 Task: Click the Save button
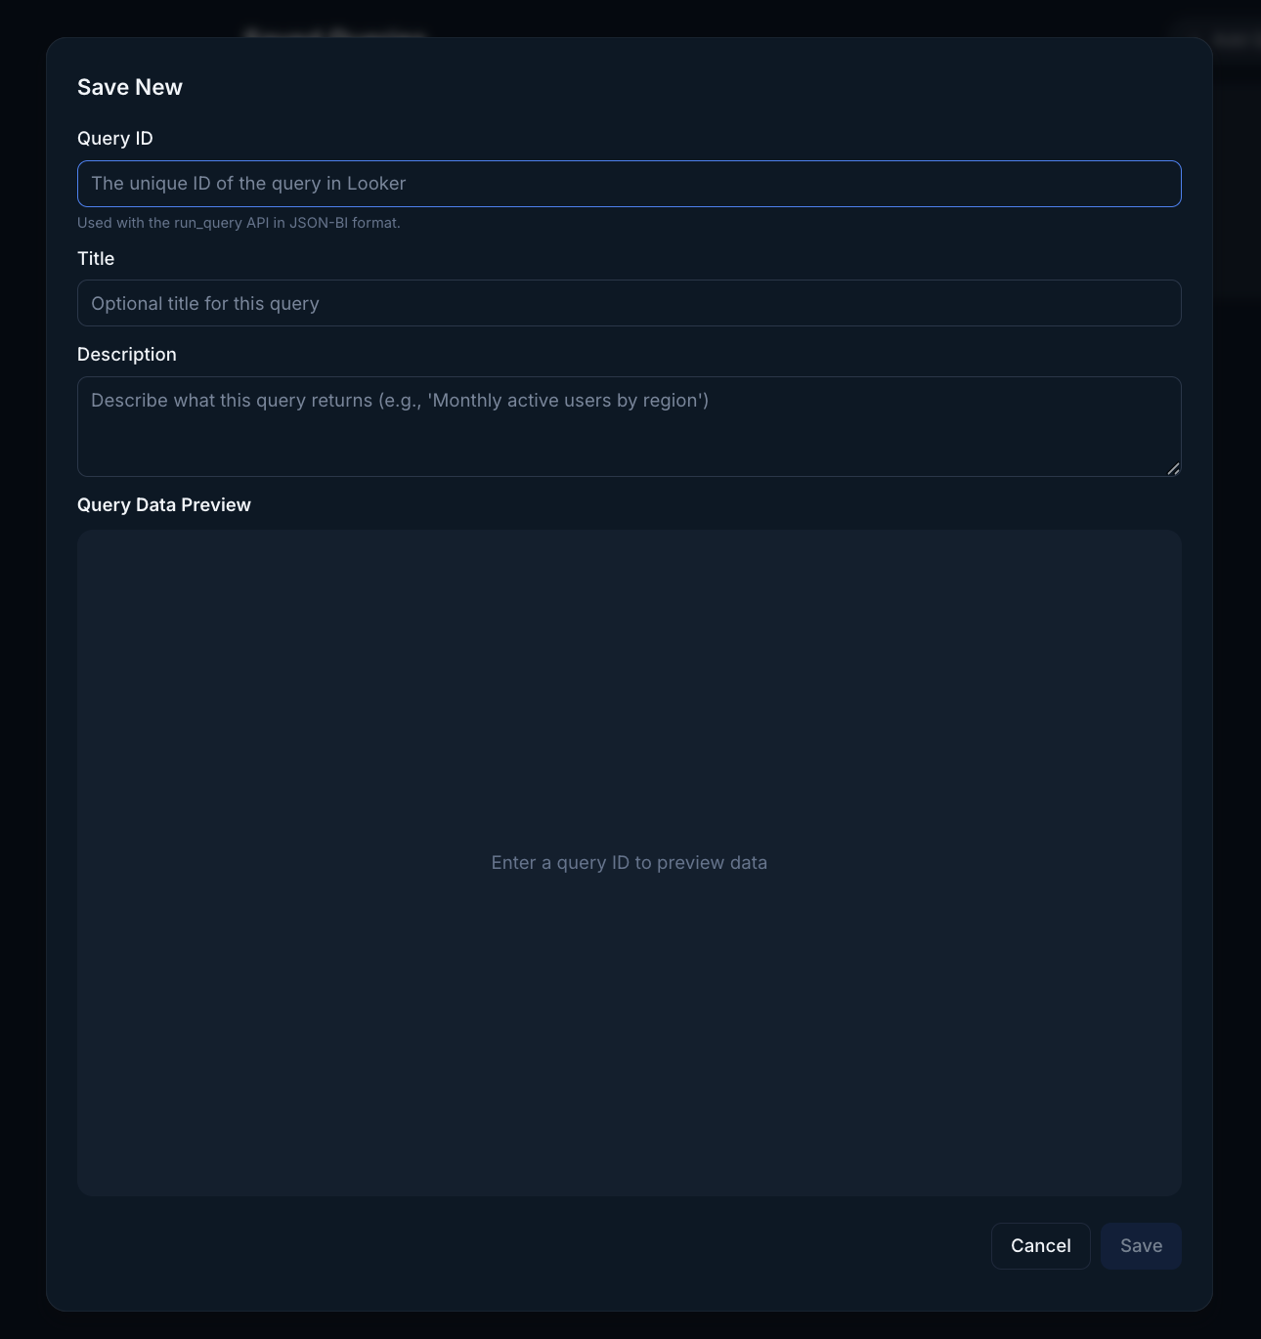pos(1141,1245)
